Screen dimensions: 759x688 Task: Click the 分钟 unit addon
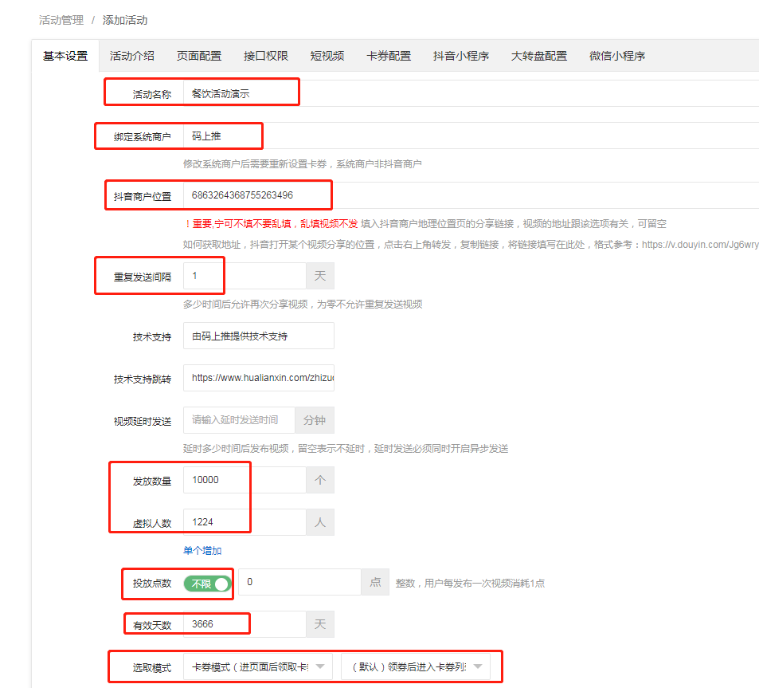315,420
